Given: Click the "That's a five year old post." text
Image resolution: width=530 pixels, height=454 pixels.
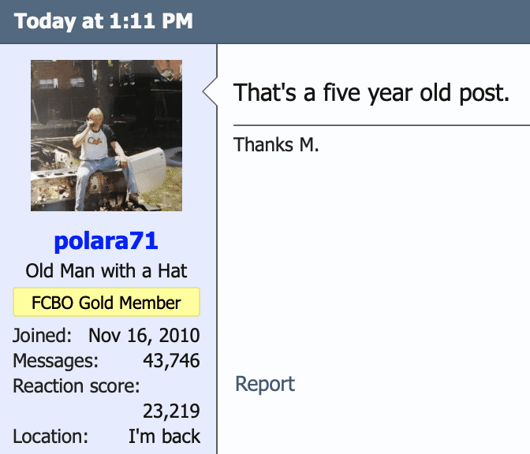Looking at the screenshot, I should pos(371,93).
